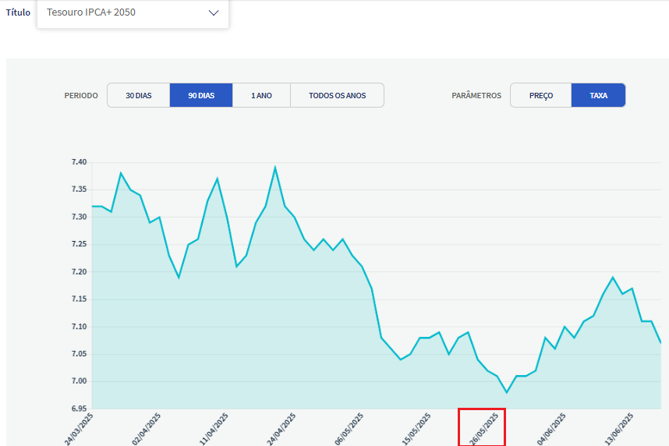Open the Tesouro IPCA+ 2050 título dropdown

tap(133, 13)
